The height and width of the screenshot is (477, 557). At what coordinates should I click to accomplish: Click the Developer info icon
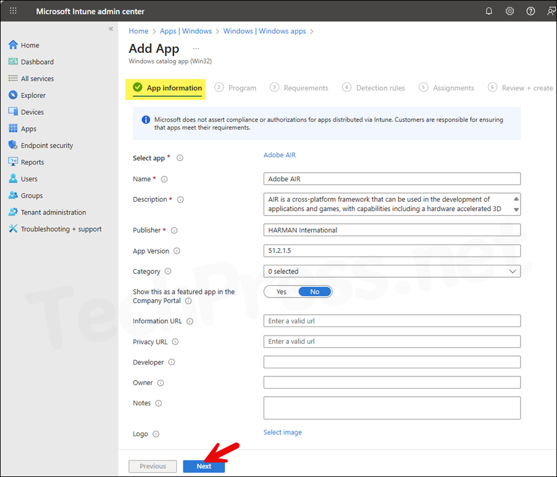click(172, 362)
